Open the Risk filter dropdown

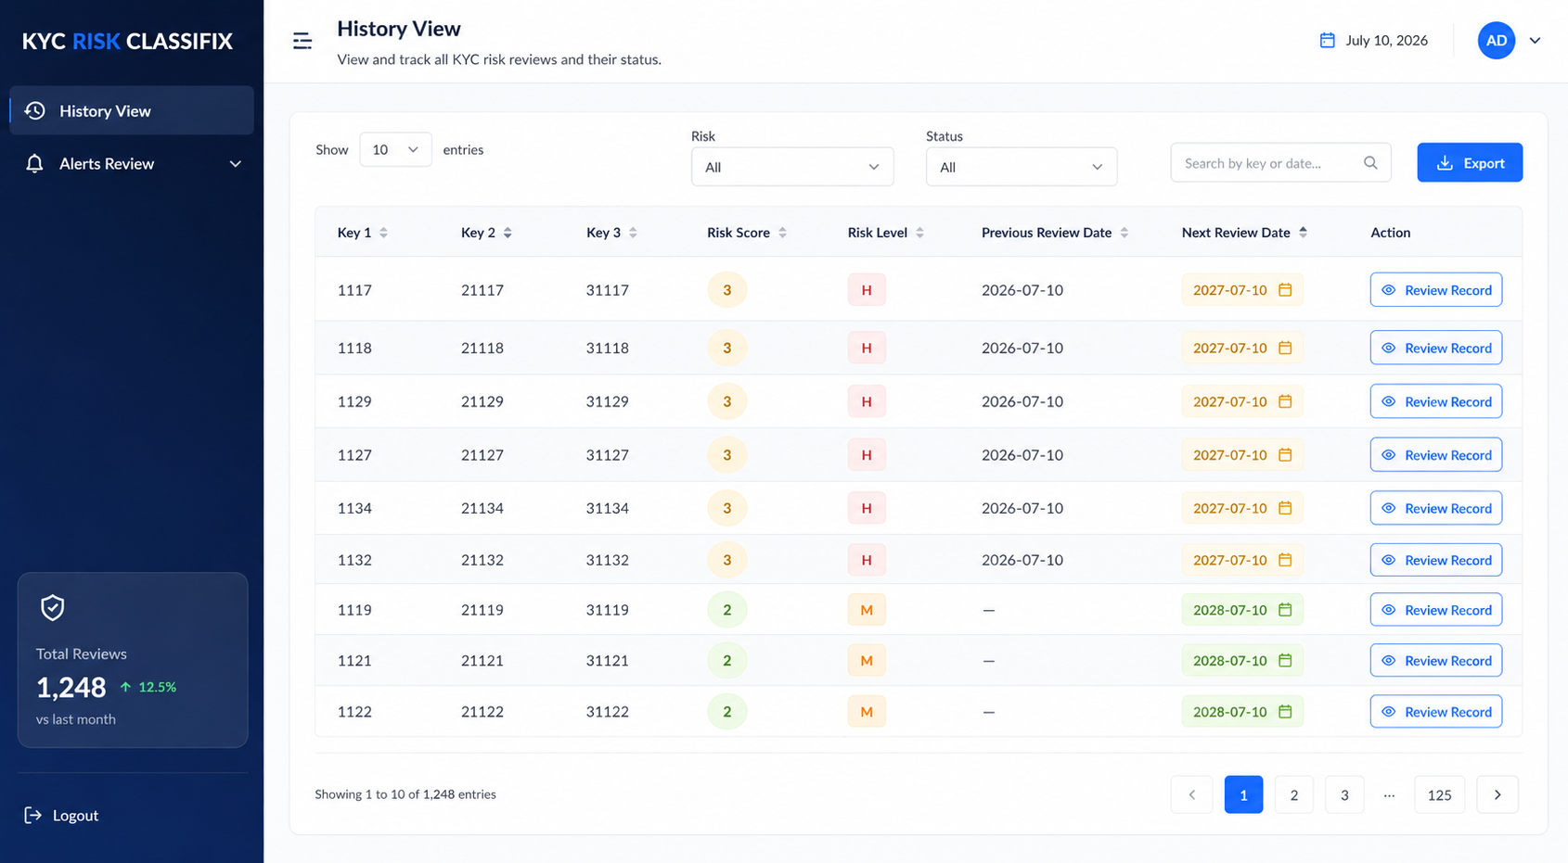(x=792, y=167)
